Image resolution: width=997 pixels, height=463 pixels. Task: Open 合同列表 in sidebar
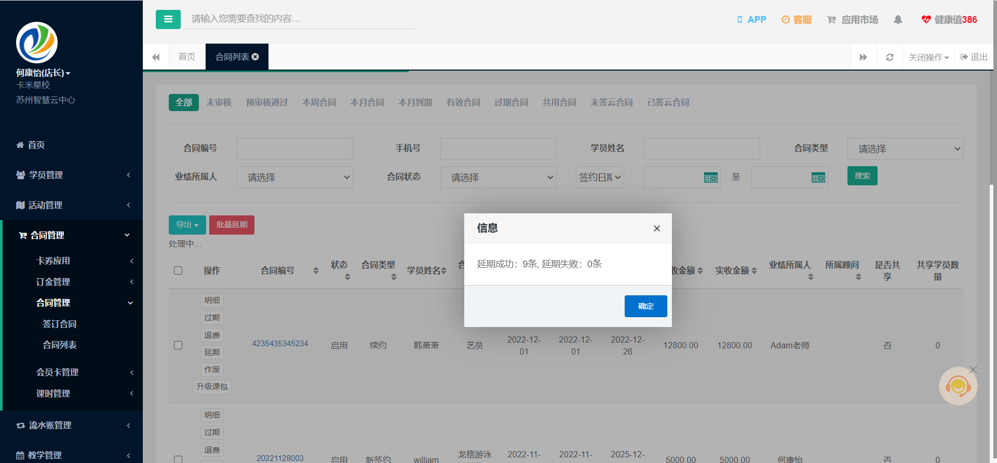coord(60,345)
